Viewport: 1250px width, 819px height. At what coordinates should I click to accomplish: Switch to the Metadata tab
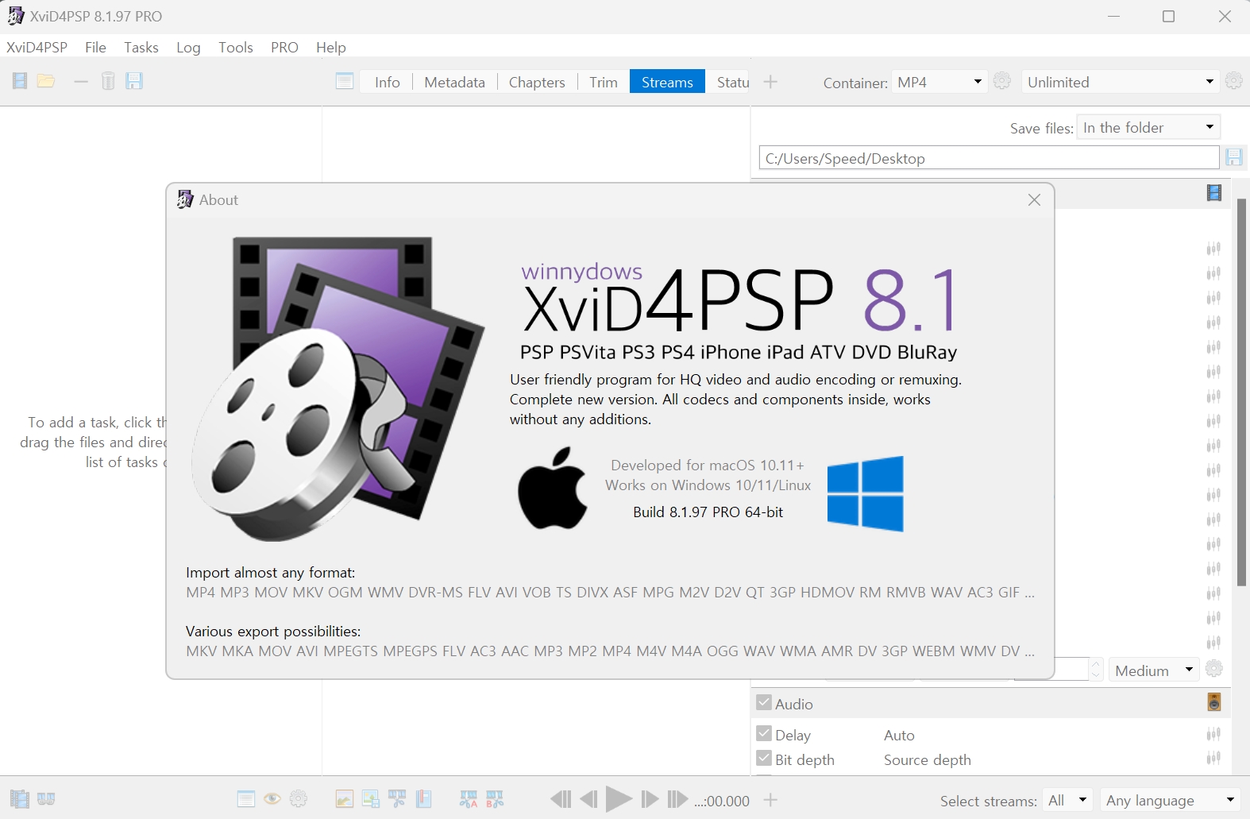[x=454, y=82]
